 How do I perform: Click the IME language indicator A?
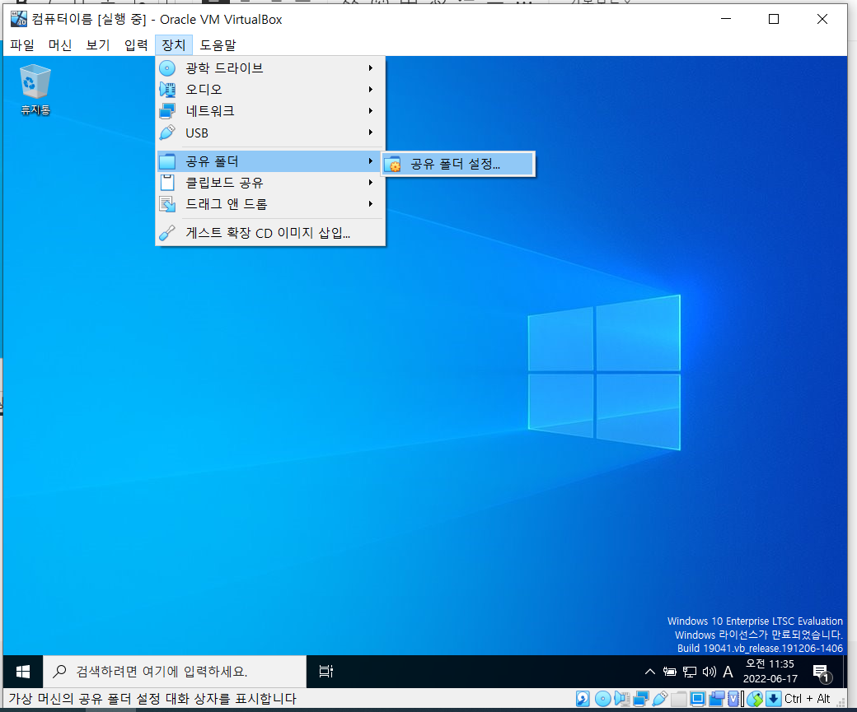pos(728,672)
